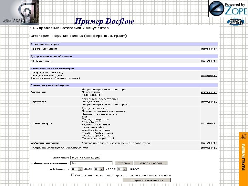Click the Take ownership permission
Viewport: 248px width, 186px height.
click(93, 127)
